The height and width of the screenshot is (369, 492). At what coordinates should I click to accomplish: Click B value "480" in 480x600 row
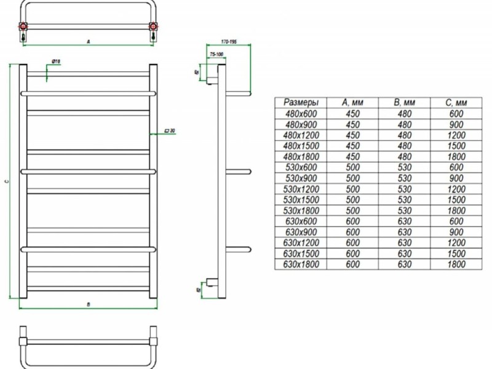[404, 114]
